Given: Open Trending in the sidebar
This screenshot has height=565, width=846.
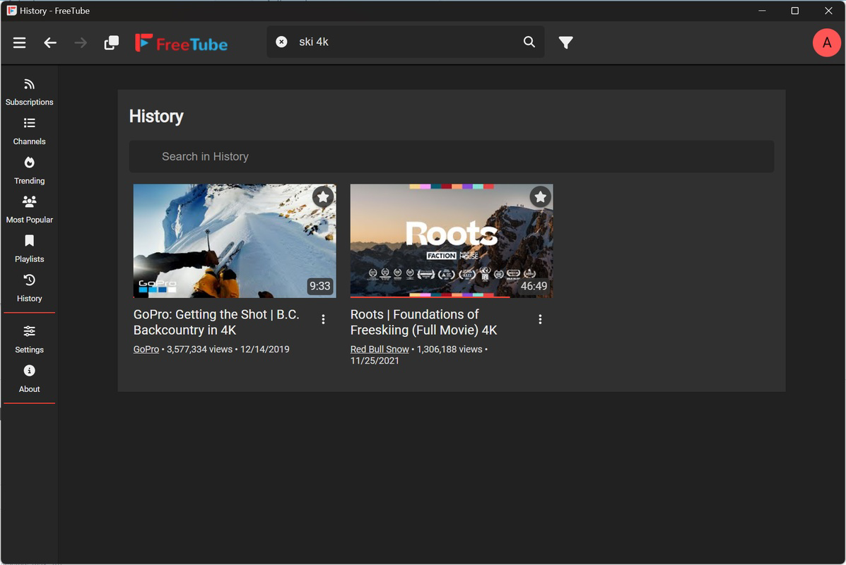Looking at the screenshot, I should click(29, 171).
